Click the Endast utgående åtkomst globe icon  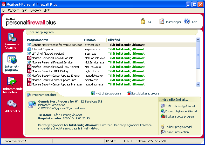click(x=162, y=111)
